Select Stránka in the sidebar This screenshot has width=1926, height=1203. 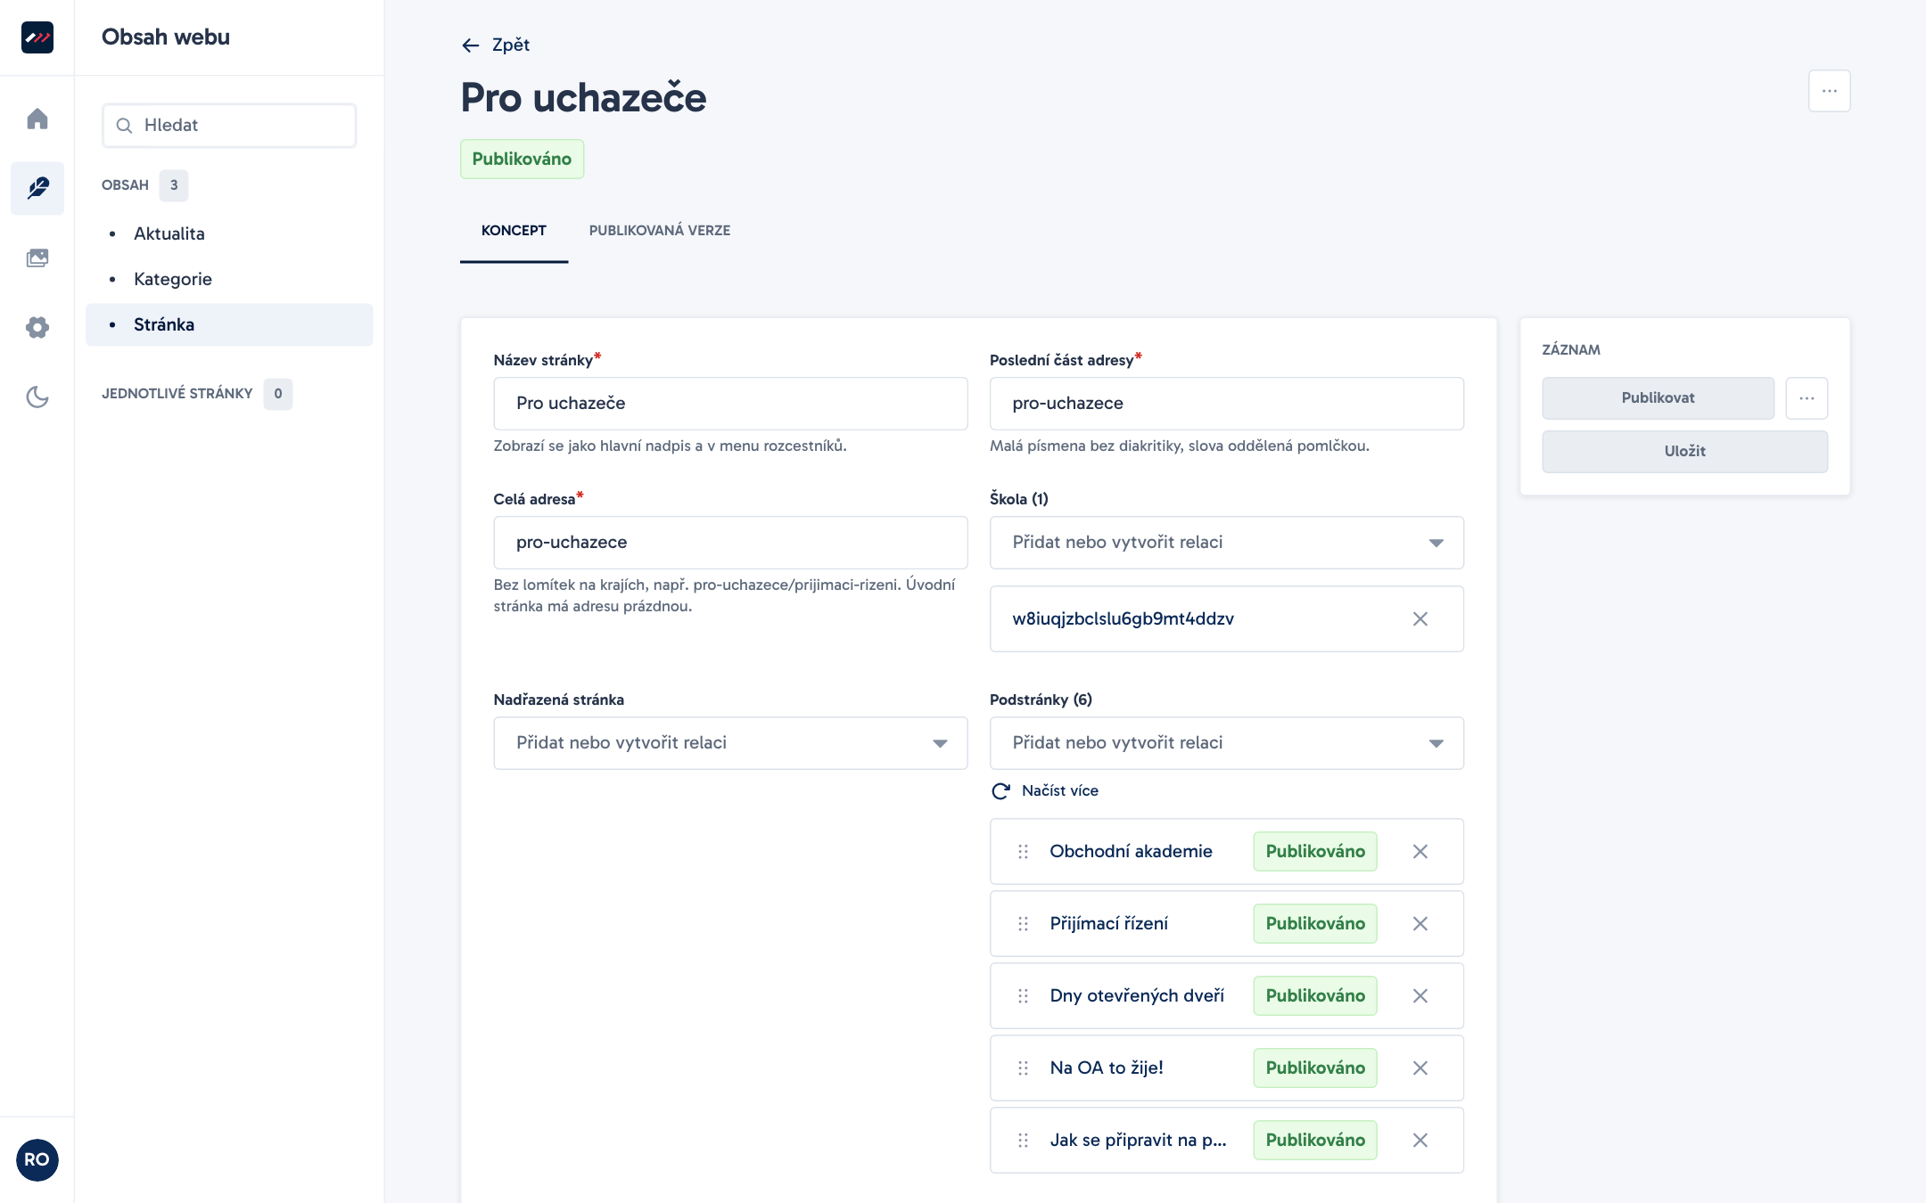229,324
